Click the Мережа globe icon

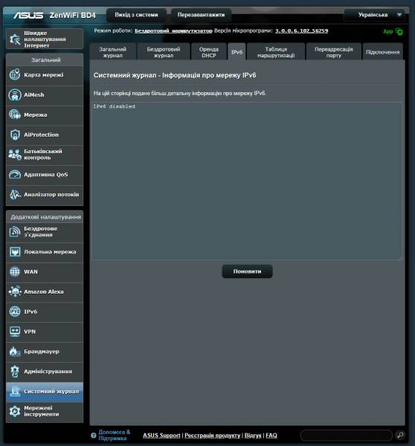(x=15, y=114)
